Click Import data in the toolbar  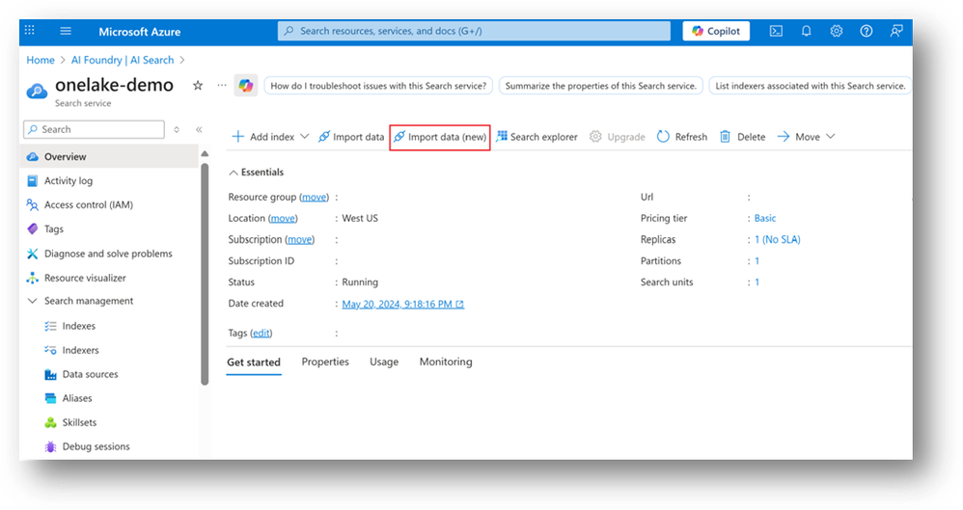pyautogui.click(x=351, y=137)
